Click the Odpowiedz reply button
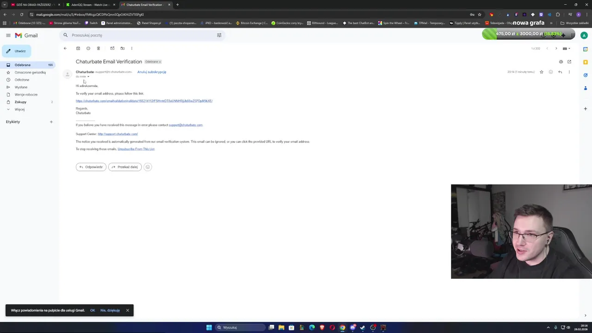This screenshot has height=333, width=592. coord(91,167)
